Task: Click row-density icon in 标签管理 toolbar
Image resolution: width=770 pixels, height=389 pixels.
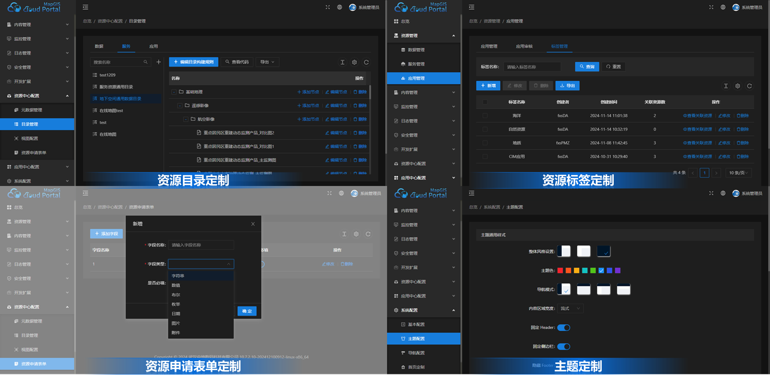Action: tap(726, 86)
